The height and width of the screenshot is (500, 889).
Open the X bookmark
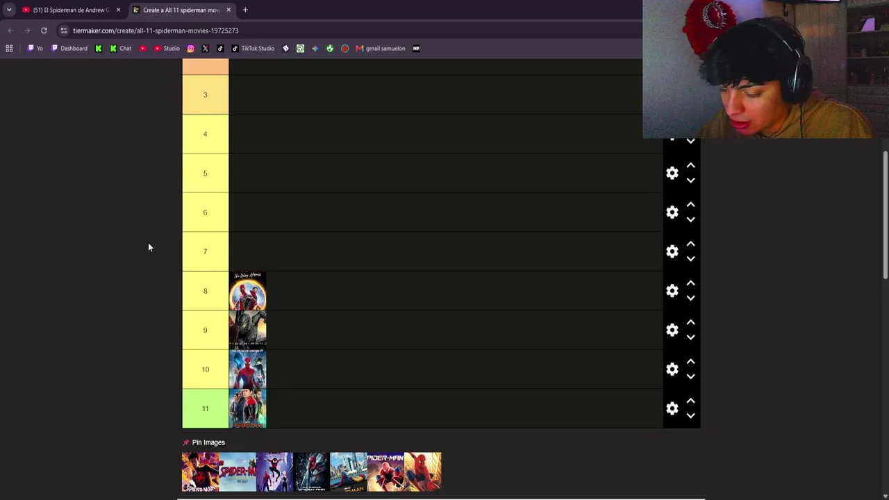206,49
